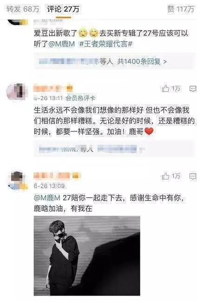Tap the 会员热评卡 label
This screenshot has height=302, width=197.
click(80, 98)
